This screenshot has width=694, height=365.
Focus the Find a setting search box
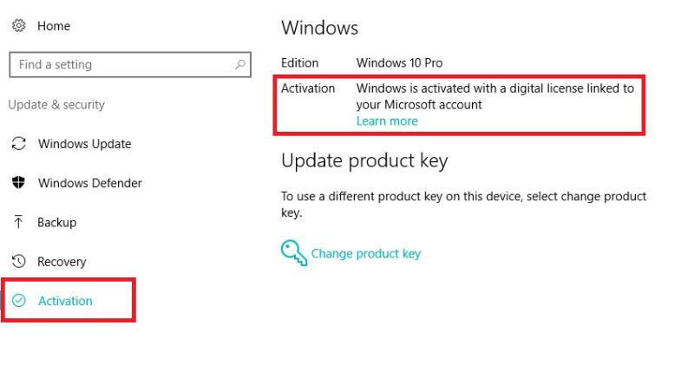(130, 65)
